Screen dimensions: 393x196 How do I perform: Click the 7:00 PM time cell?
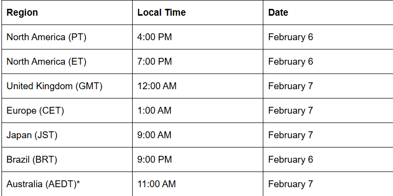pos(154,62)
